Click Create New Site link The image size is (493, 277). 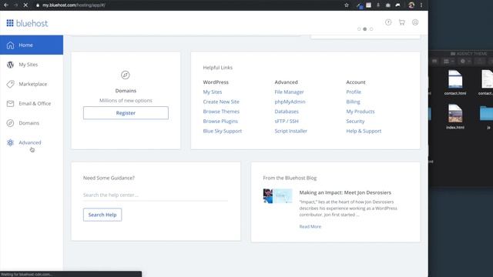(221, 102)
